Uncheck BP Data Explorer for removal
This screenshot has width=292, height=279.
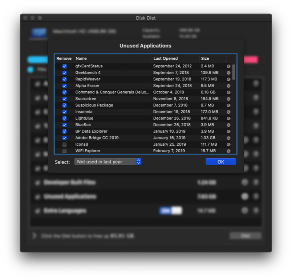coord(64,132)
